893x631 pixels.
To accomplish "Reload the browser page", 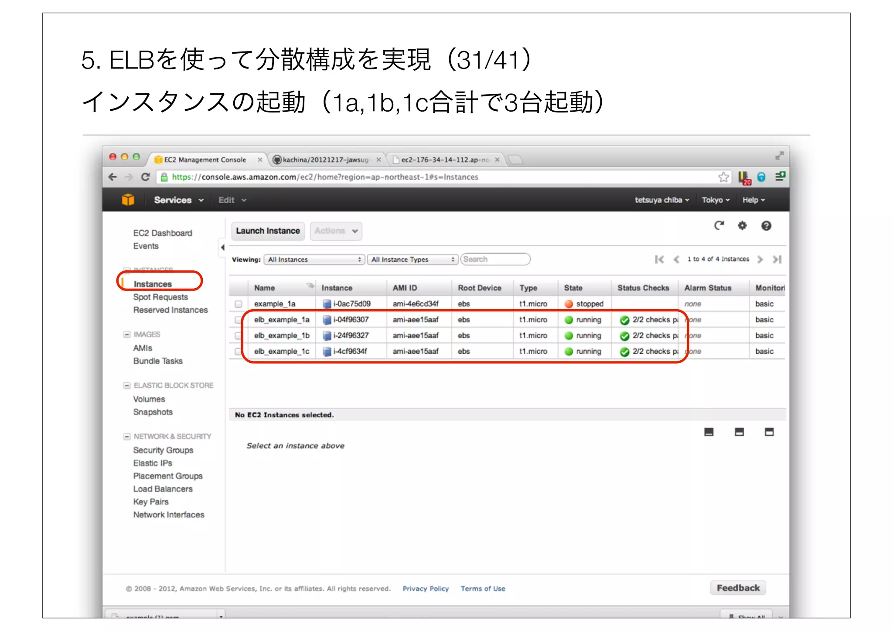I will [x=146, y=177].
